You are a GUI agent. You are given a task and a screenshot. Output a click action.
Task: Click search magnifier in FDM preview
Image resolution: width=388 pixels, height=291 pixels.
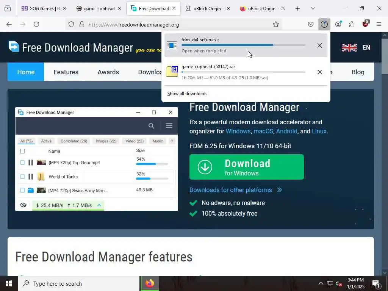[151, 126]
